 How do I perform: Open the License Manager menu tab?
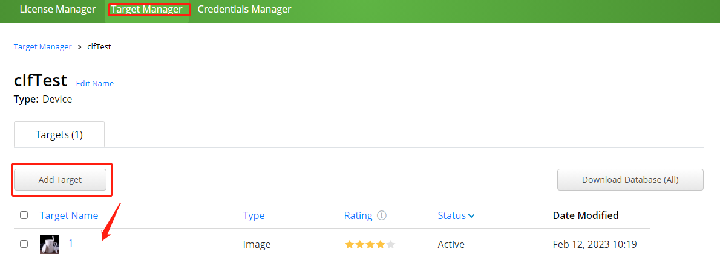coord(57,10)
